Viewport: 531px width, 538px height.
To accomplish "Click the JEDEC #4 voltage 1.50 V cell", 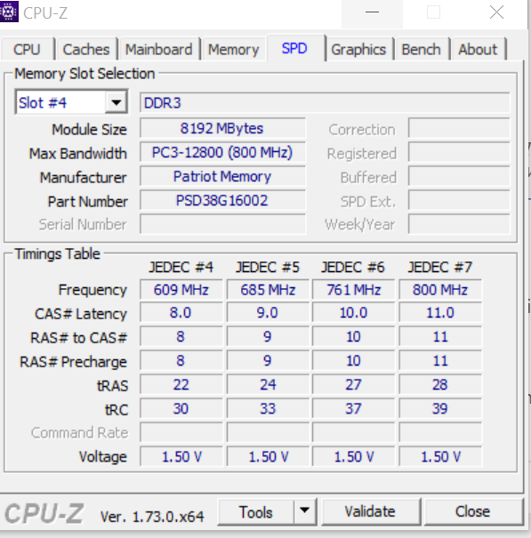I will [x=181, y=457].
